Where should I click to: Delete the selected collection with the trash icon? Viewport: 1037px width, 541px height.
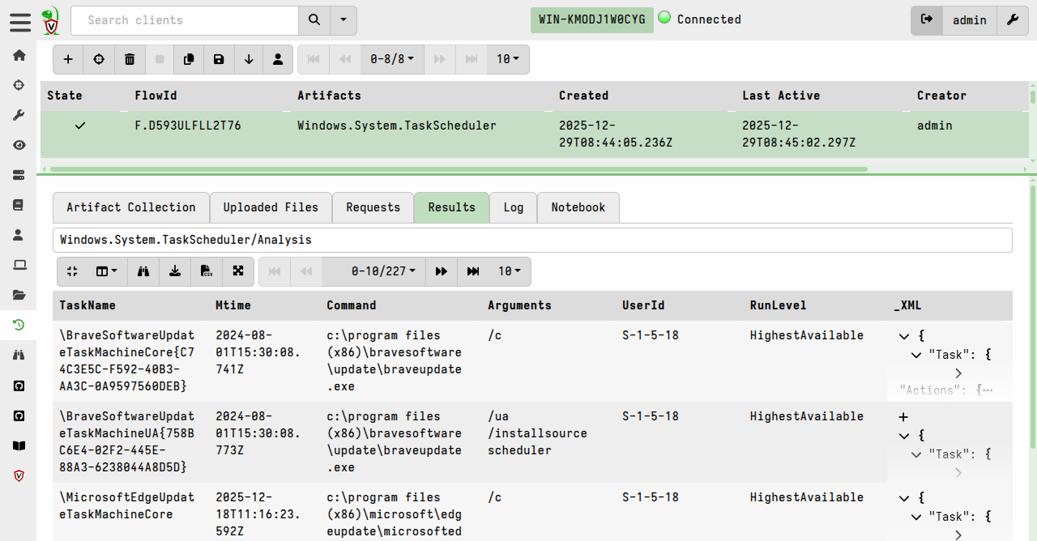(130, 59)
